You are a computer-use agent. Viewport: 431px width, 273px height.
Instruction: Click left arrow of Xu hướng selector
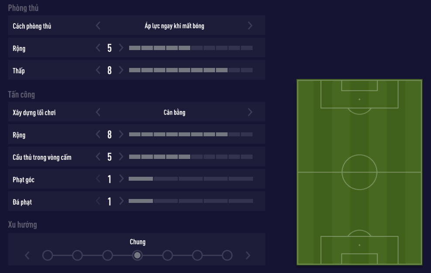28,255
